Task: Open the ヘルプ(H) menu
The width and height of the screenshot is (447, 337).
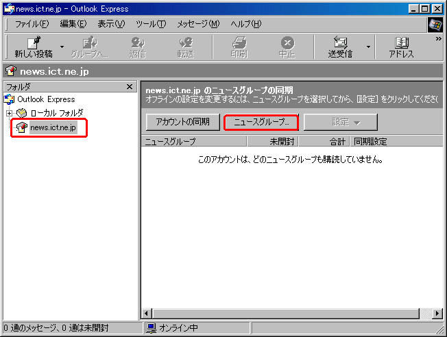Action: (245, 24)
